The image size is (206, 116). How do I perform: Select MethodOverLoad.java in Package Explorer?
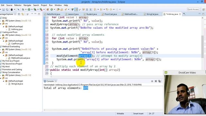pos(21,58)
